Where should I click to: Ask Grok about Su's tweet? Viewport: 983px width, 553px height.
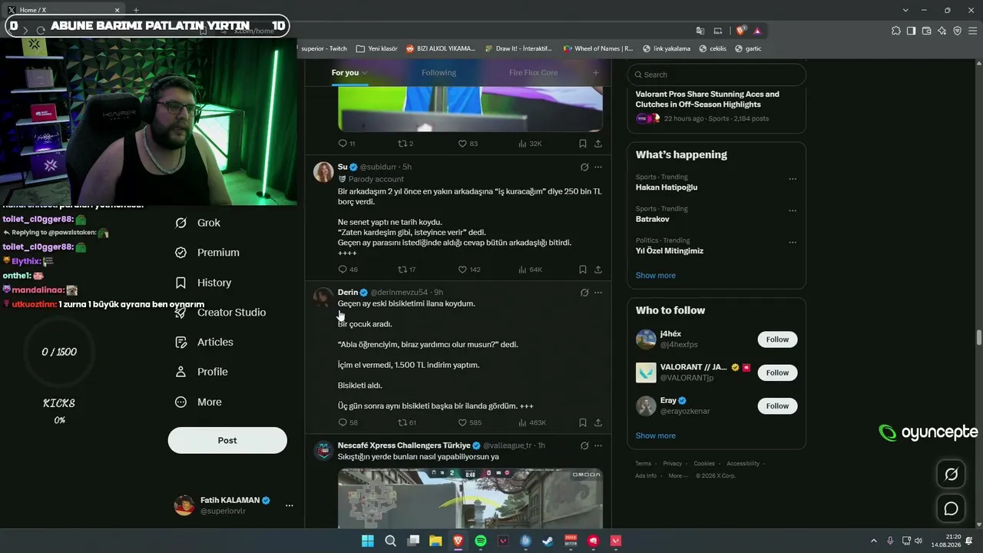click(x=584, y=167)
